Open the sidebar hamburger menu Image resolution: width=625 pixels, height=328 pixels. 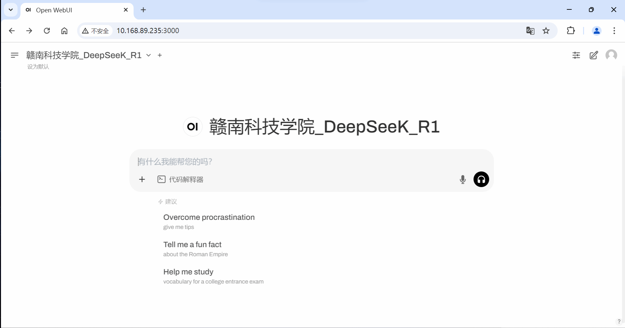point(14,55)
